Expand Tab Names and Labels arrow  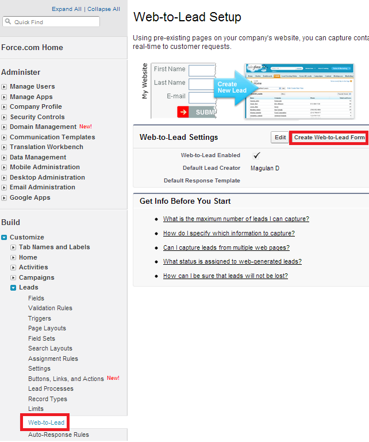13,247
